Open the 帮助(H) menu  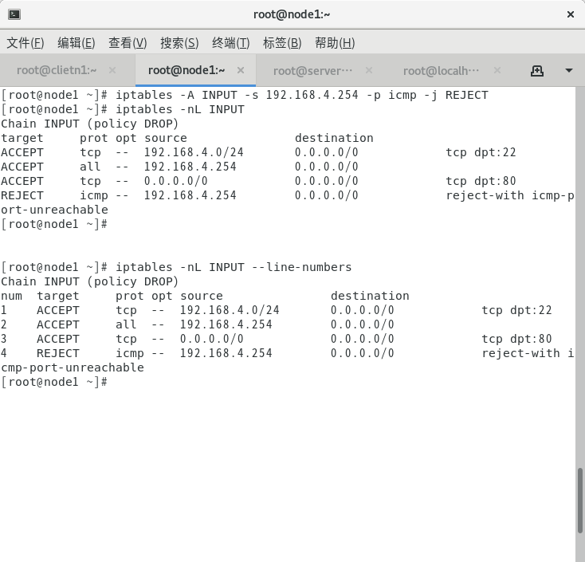[335, 43]
